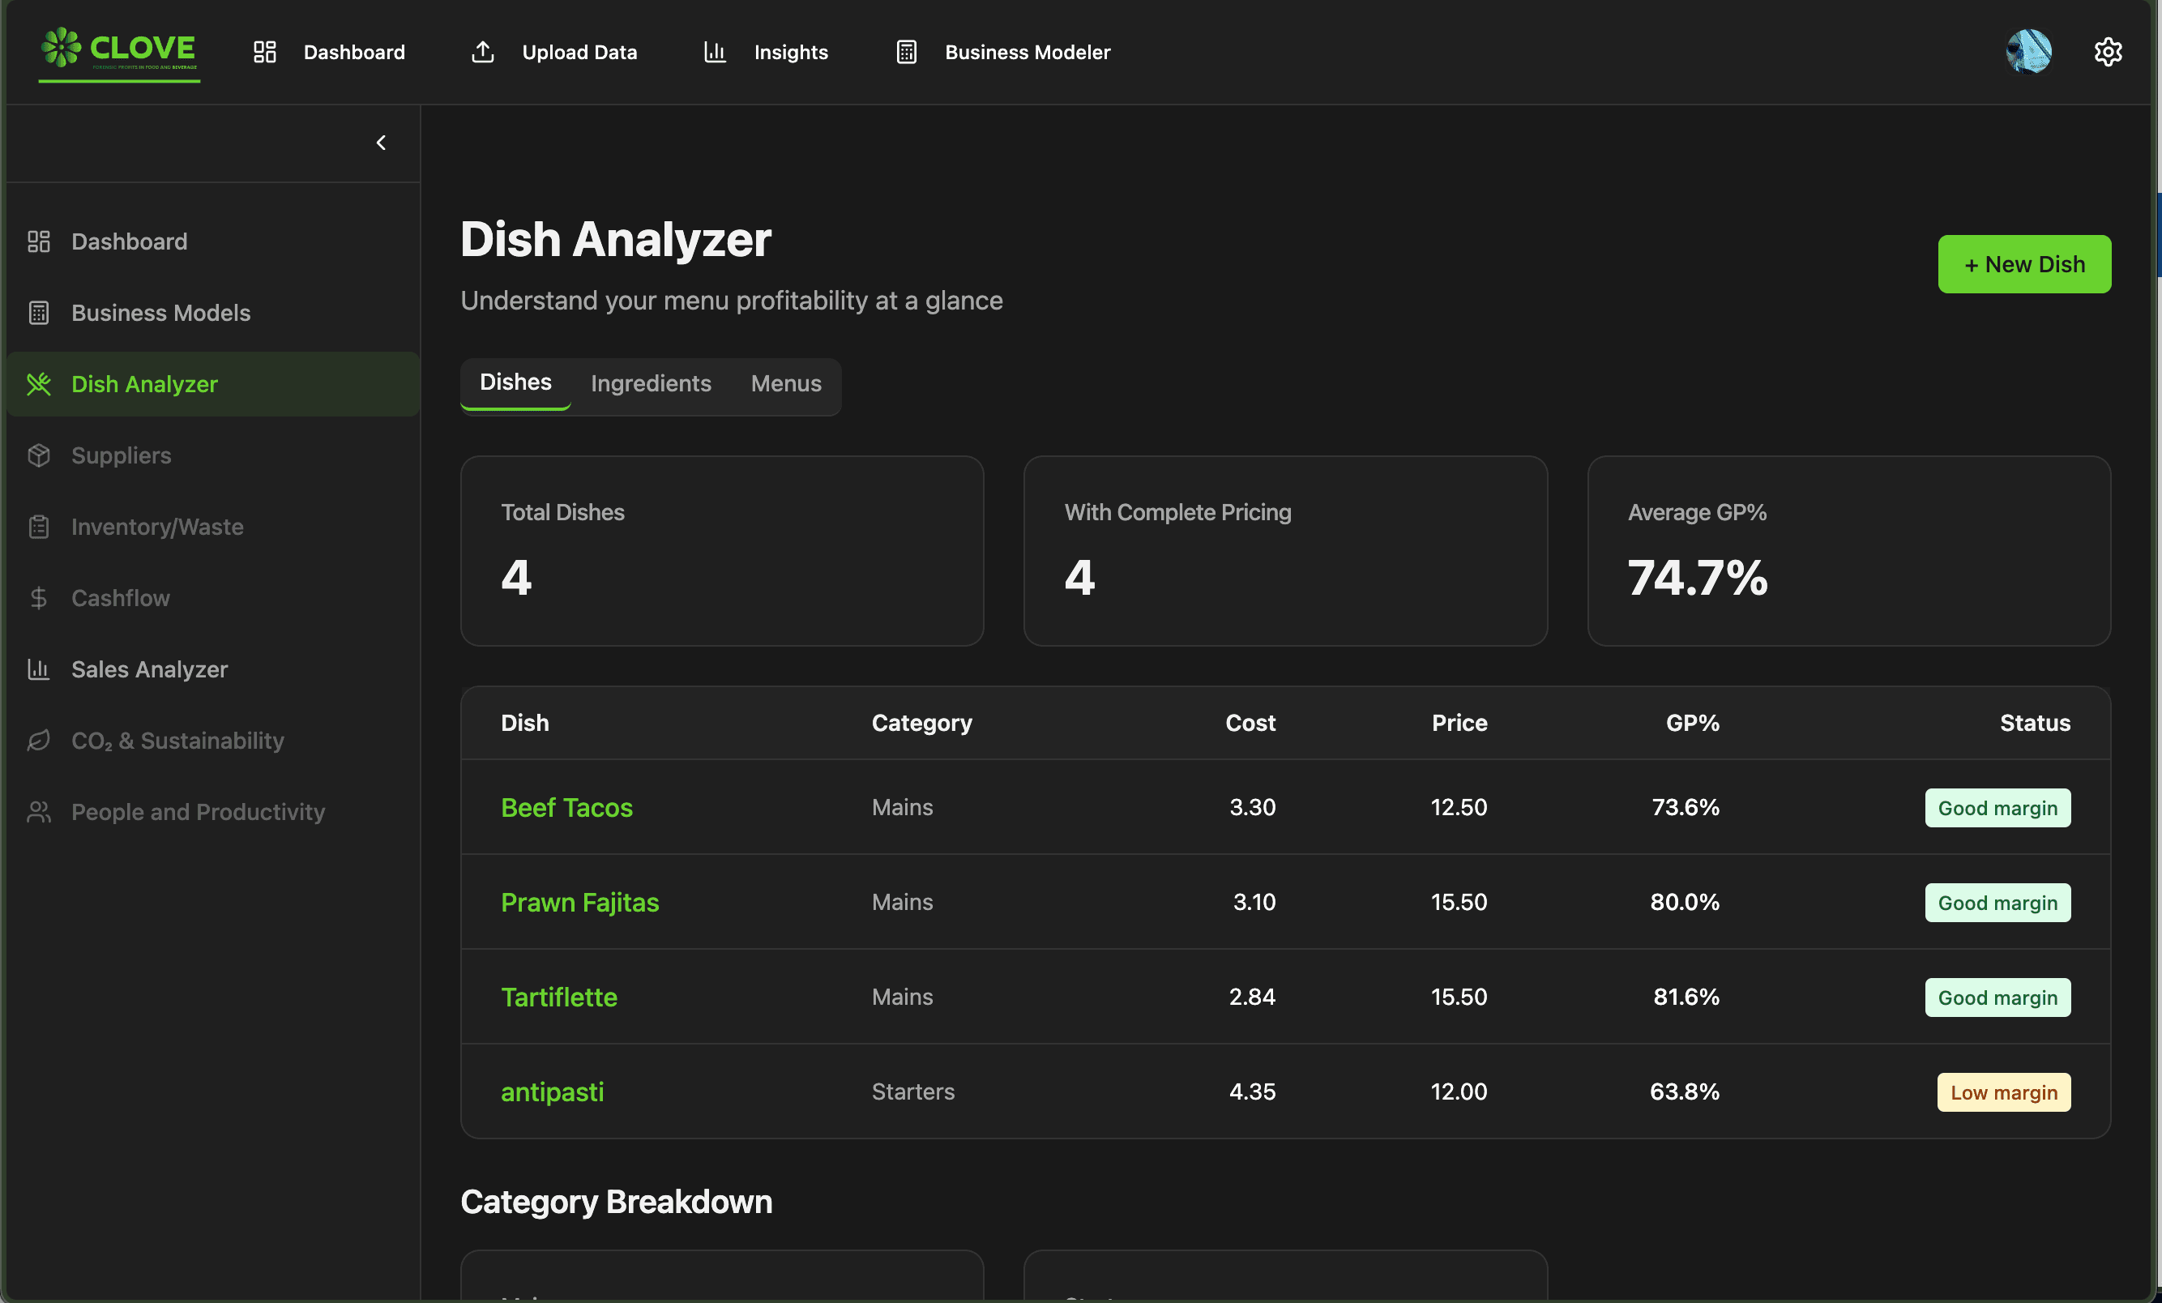2162x1303 pixels.
Task: Click the CLOVE logo in header
Action: pos(118,50)
